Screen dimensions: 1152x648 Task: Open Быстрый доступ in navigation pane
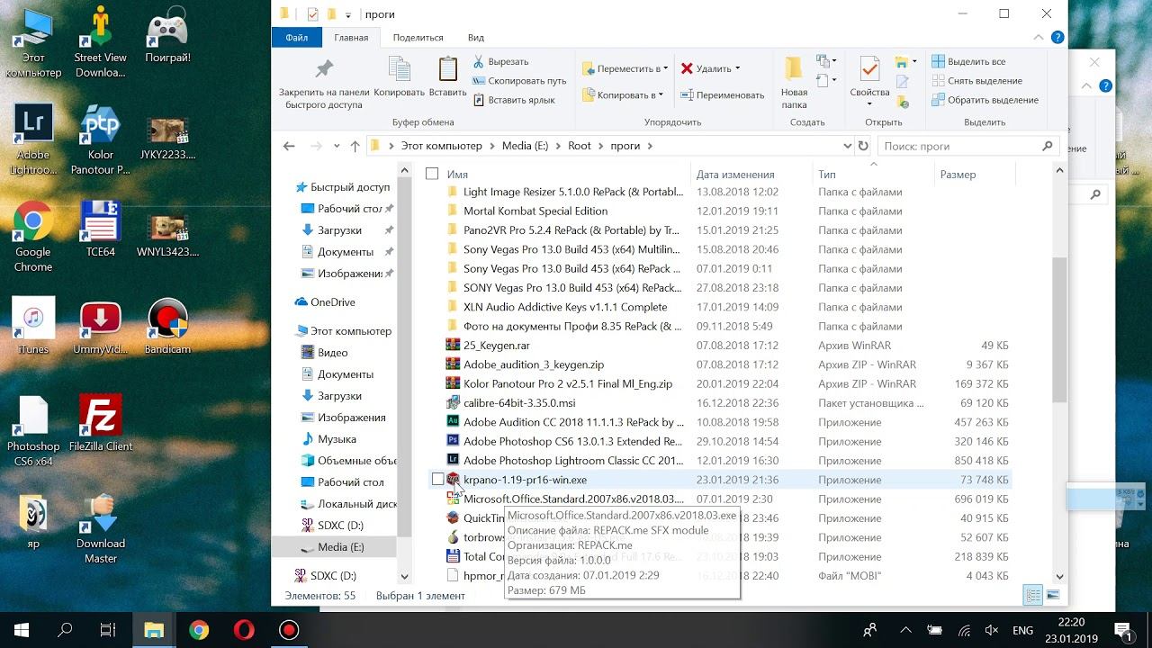pyautogui.click(x=350, y=187)
